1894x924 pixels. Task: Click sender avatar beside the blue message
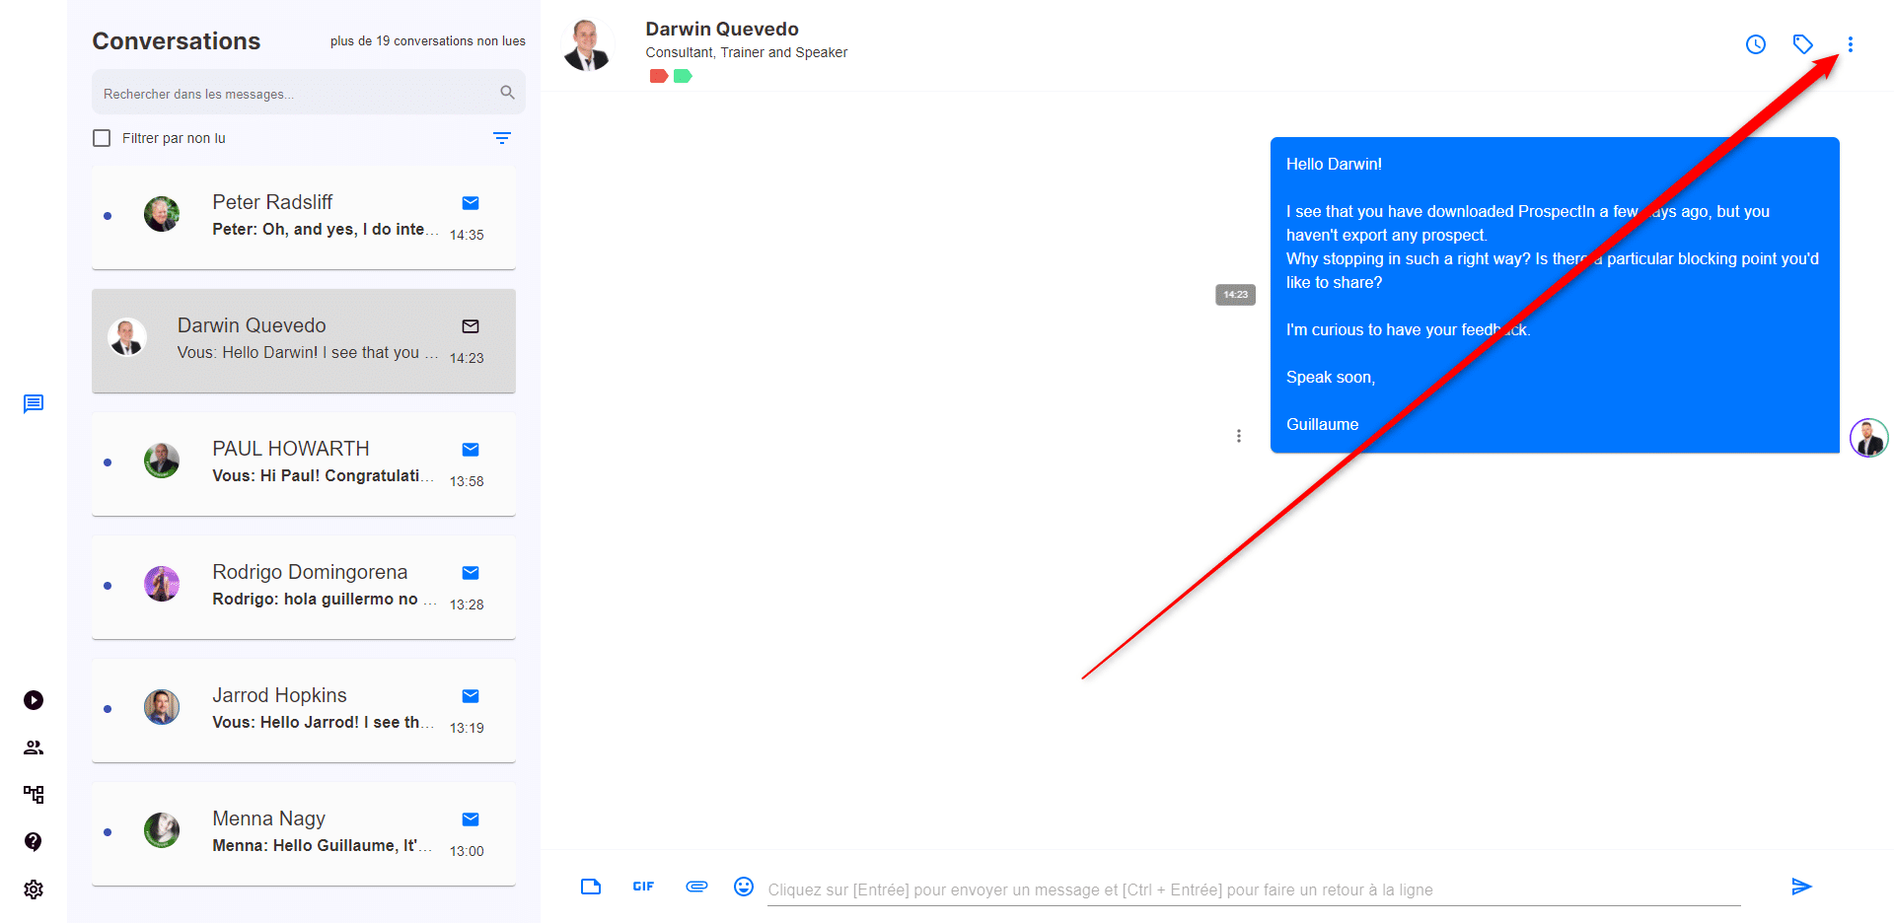(1868, 438)
